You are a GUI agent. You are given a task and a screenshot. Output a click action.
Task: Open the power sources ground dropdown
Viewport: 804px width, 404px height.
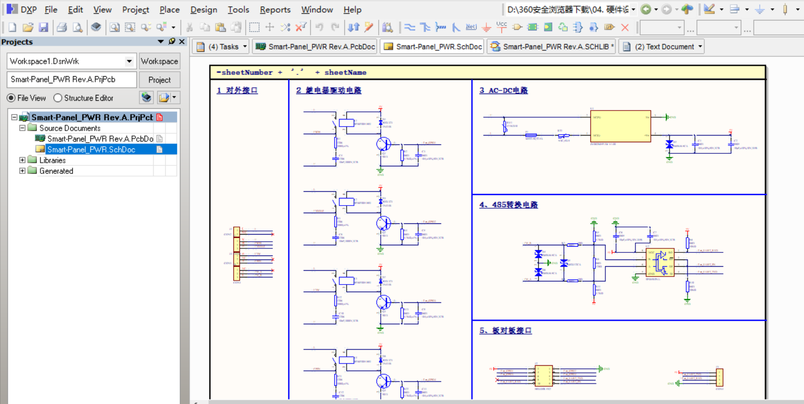[772, 9]
